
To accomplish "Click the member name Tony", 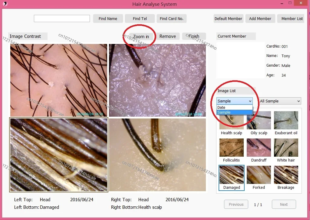I will tap(286, 56).
